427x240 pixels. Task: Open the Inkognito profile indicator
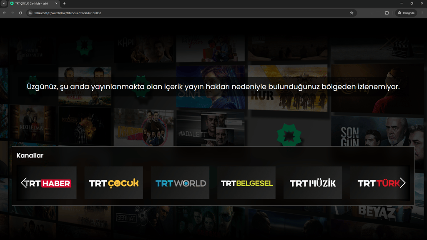[x=406, y=13]
